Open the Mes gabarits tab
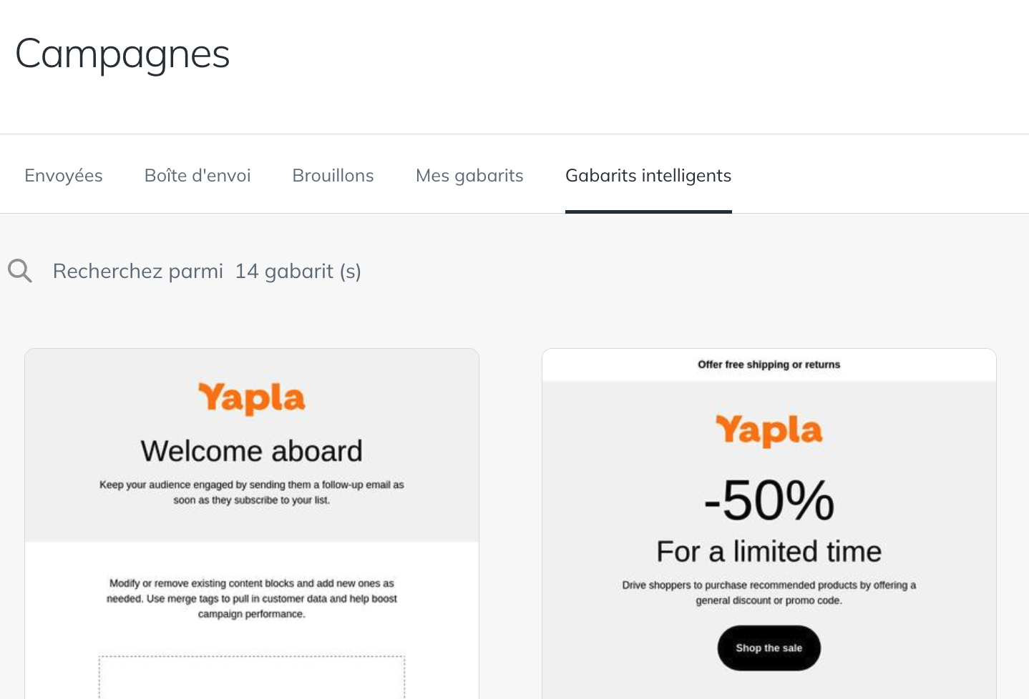This screenshot has width=1029, height=699. [x=469, y=176]
